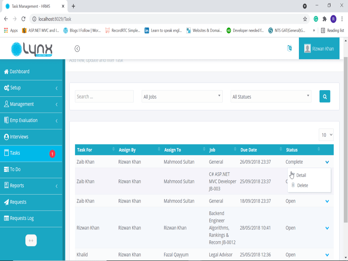348x261 pixels.
Task: Open the page size dropdown showing 10
Action: (326, 135)
